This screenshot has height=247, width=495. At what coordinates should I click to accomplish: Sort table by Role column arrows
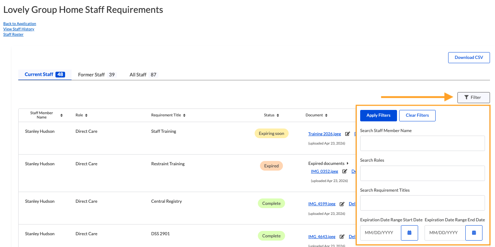86,115
